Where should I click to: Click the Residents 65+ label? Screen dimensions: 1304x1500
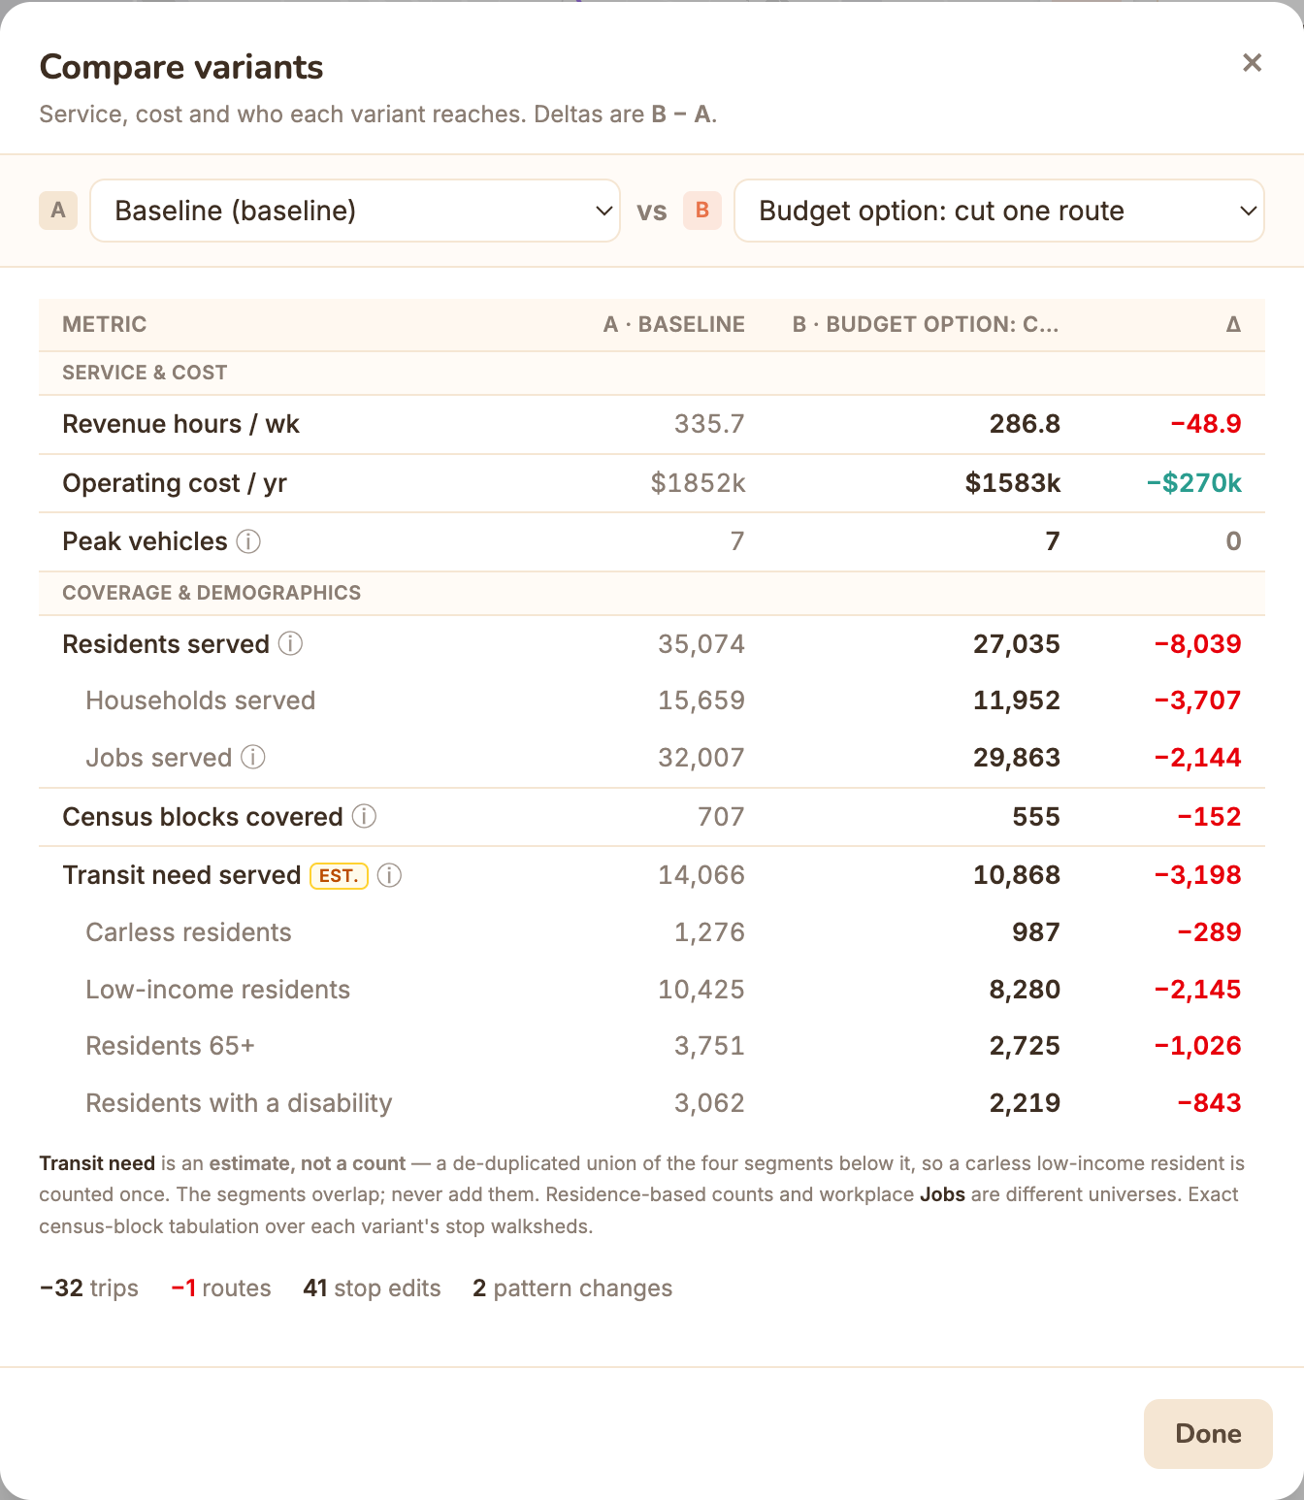coord(170,1046)
